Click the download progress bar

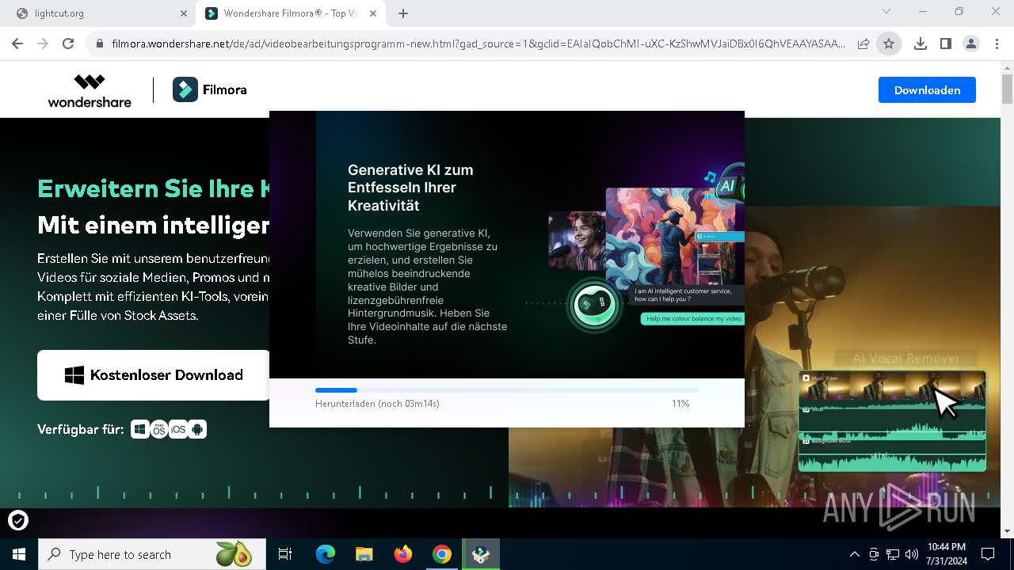[x=507, y=390]
